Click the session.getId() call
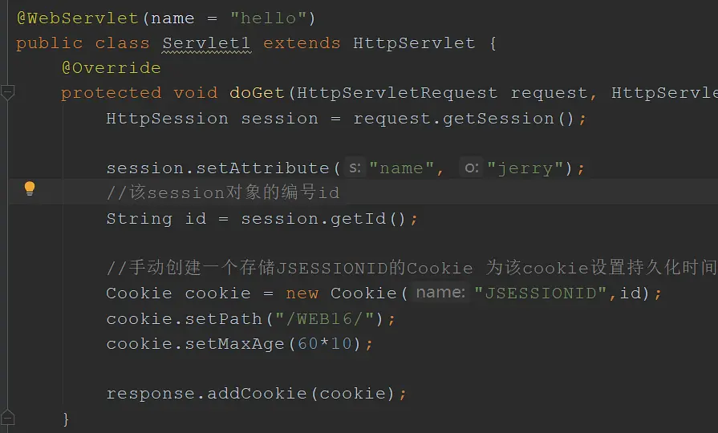The image size is (718, 433). pos(323,219)
